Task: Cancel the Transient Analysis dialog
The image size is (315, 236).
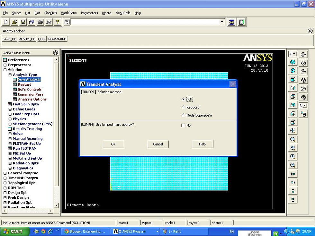Action: (158, 144)
